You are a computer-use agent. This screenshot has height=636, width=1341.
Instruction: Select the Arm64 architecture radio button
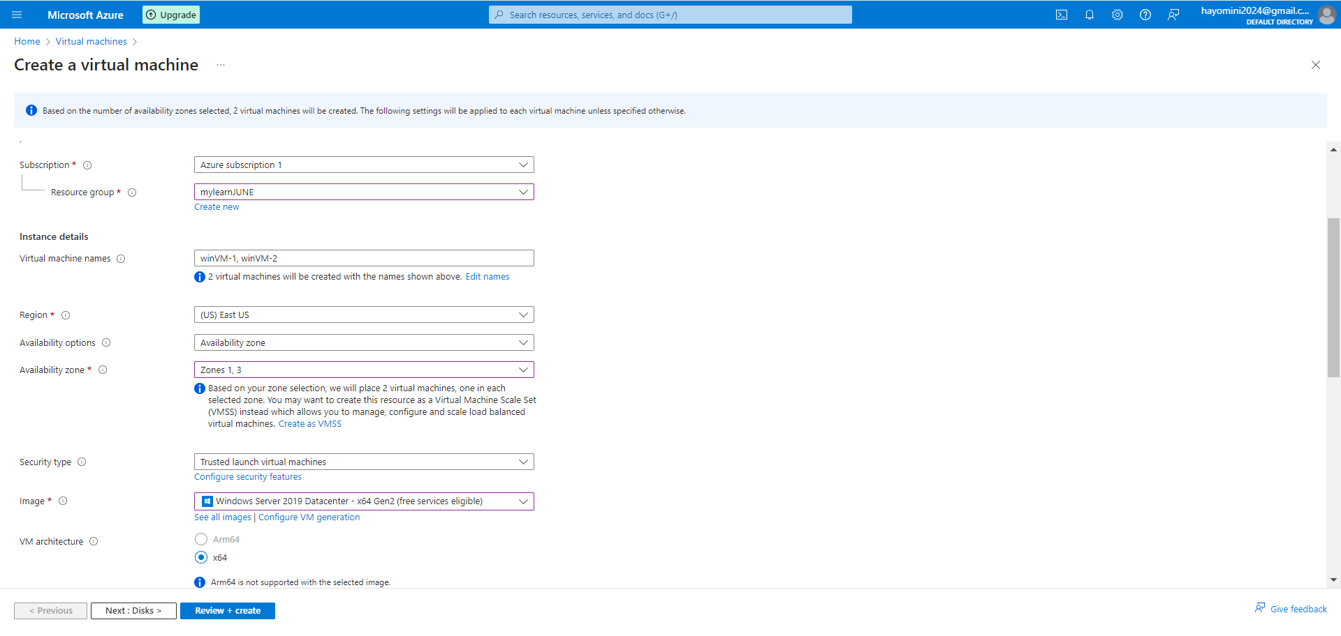[201, 539]
